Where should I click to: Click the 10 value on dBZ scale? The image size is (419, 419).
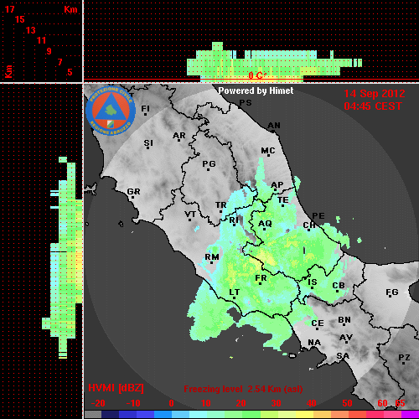click(x=206, y=403)
